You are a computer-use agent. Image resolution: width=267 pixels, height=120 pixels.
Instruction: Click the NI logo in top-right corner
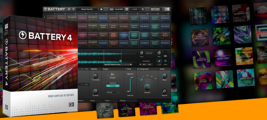tap(167, 9)
